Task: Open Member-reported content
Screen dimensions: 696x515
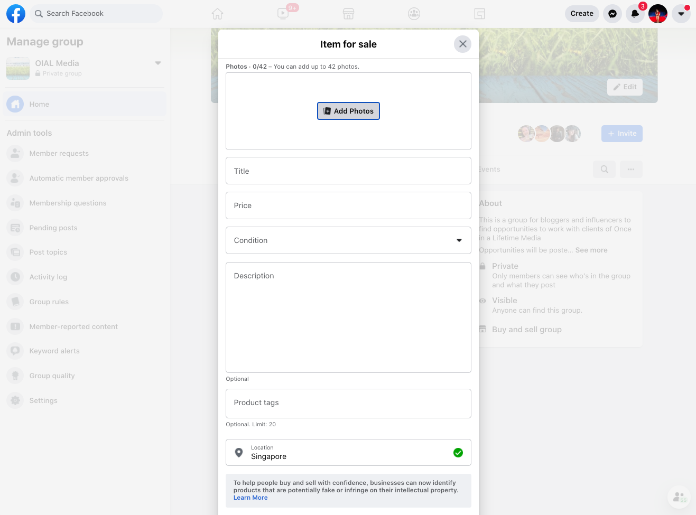Action: (x=85, y=326)
